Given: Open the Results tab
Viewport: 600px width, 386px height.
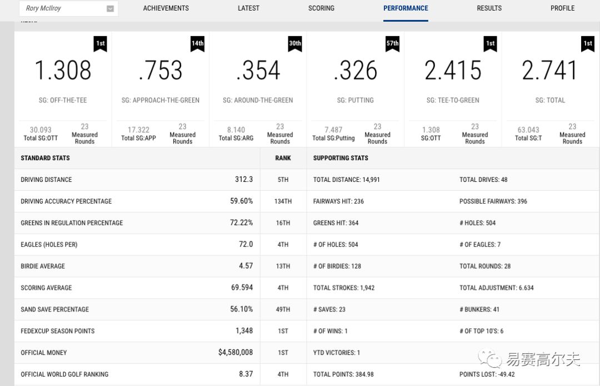Looking at the screenshot, I should pyautogui.click(x=489, y=8).
